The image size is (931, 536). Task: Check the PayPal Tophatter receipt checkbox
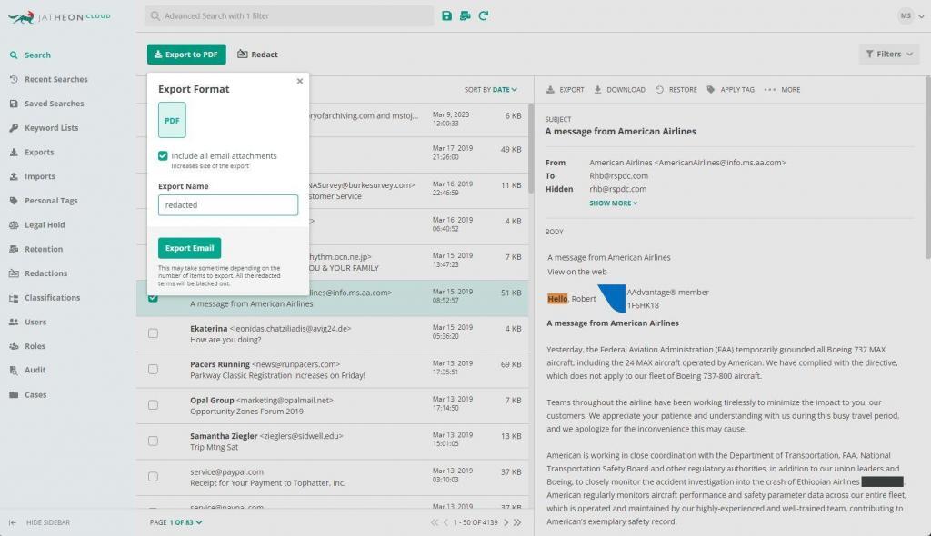tap(153, 477)
